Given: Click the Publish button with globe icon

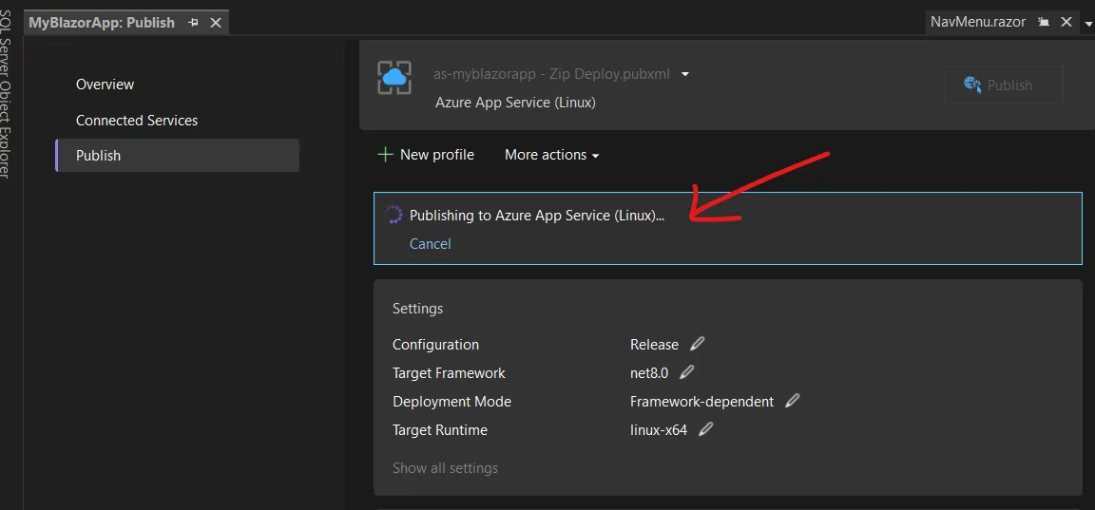Looking at the screenshot, I should click(1004, 85).
